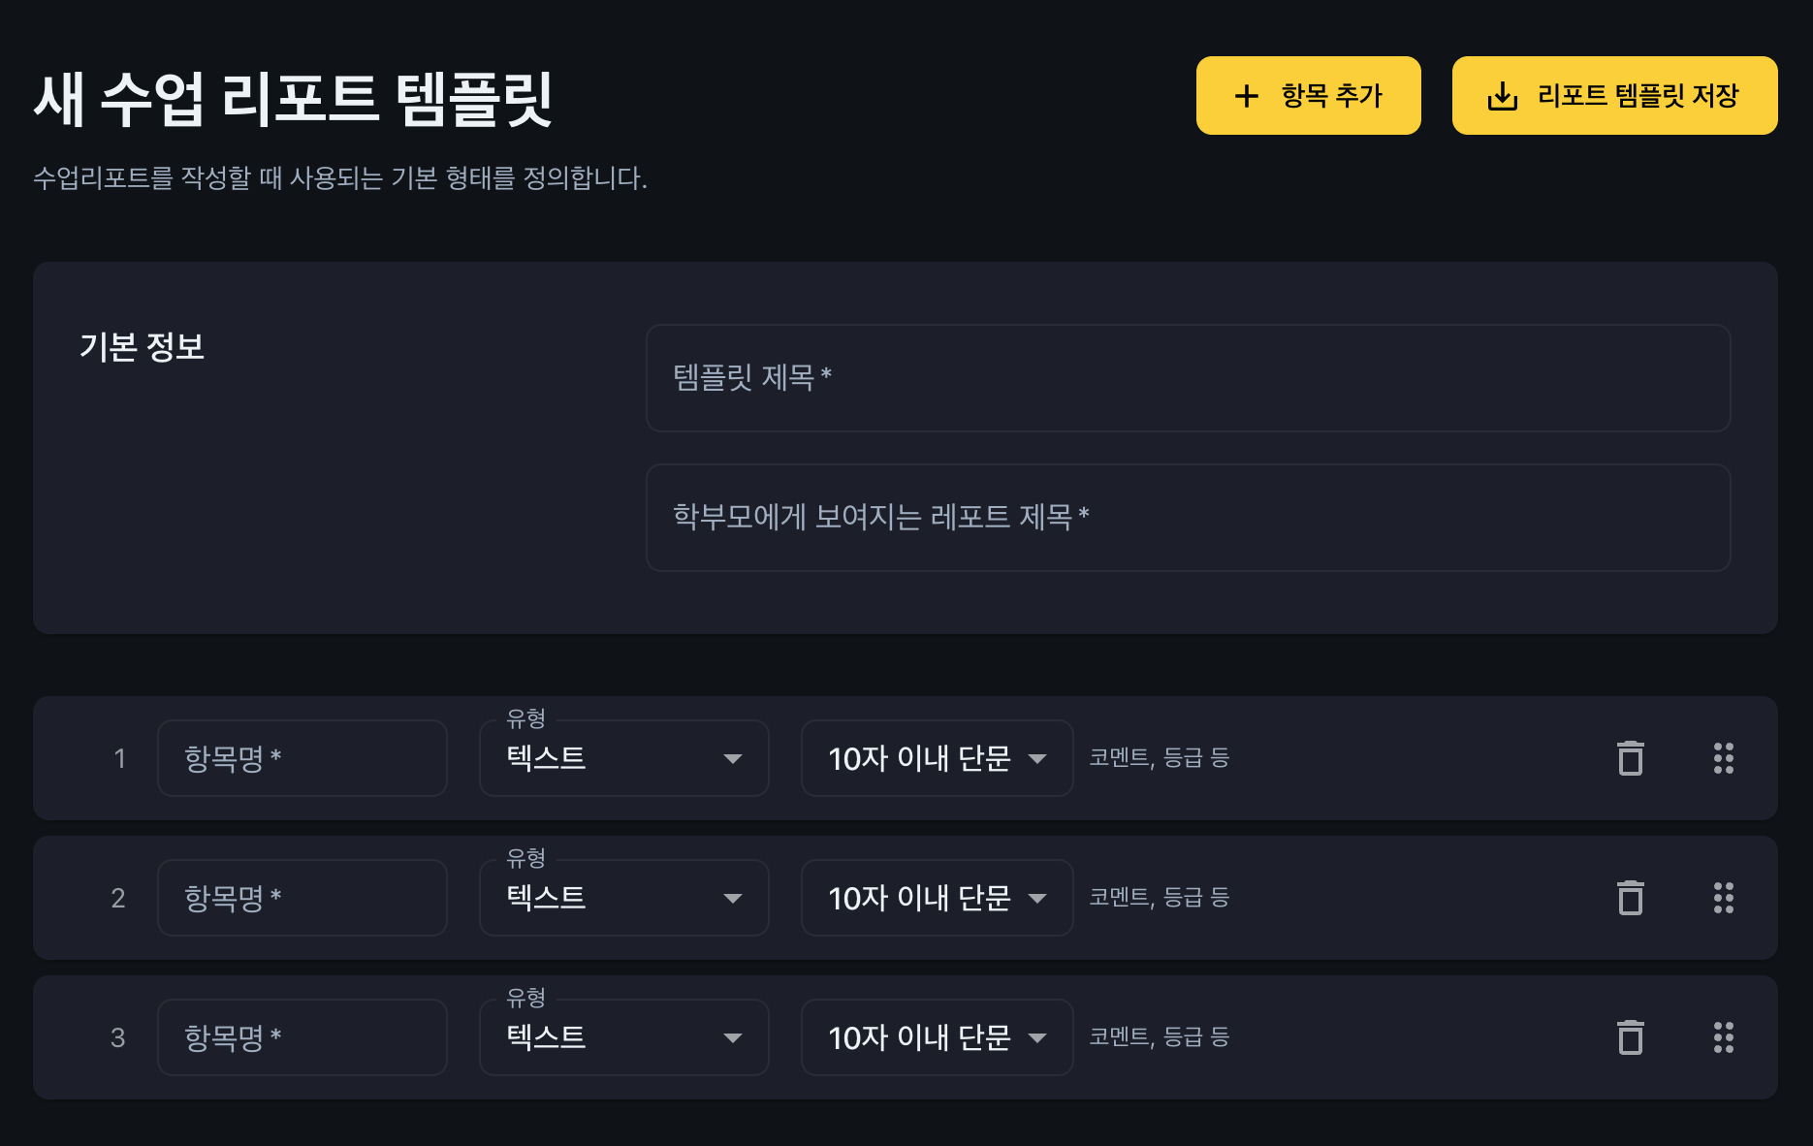Delete item row 3 with trash icon

click(x=1631, y=1037)
